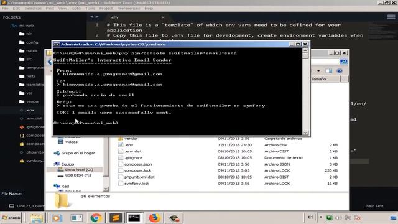Select Red in Explorer navigation pane

tap(65, 186)
